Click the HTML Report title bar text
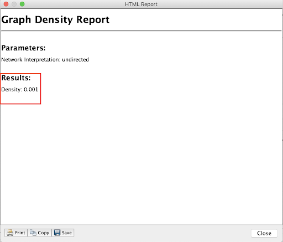Image resolution: width=283 pixels, height=242 pixels. (x=141, y=4)
